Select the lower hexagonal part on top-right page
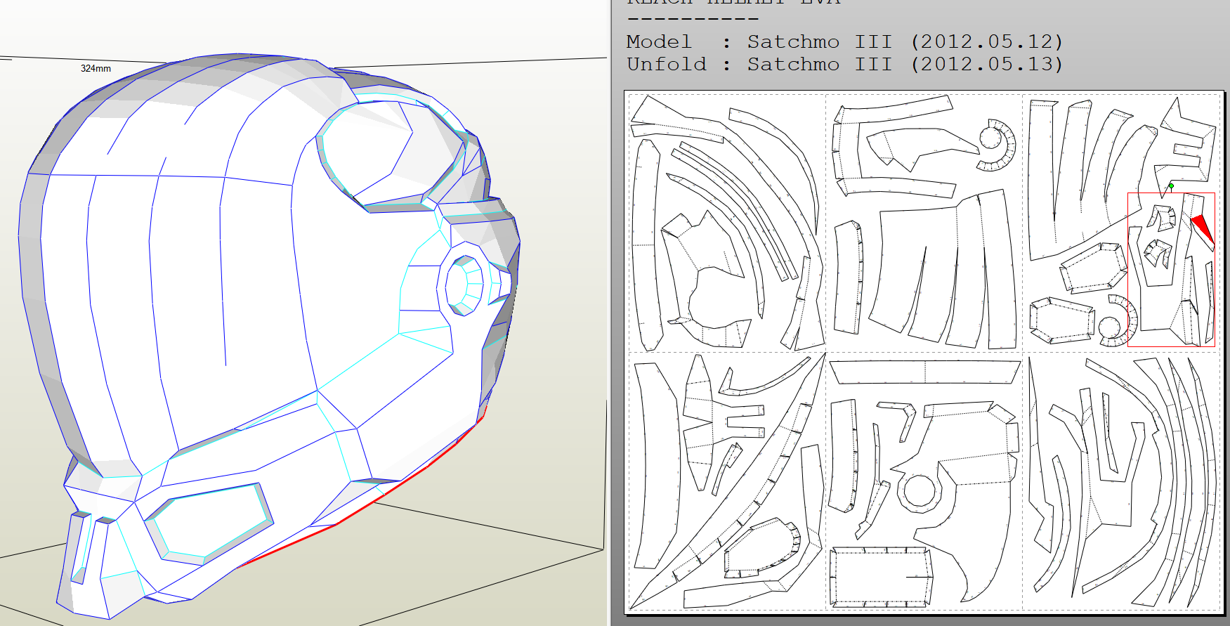 point(1062,320)
